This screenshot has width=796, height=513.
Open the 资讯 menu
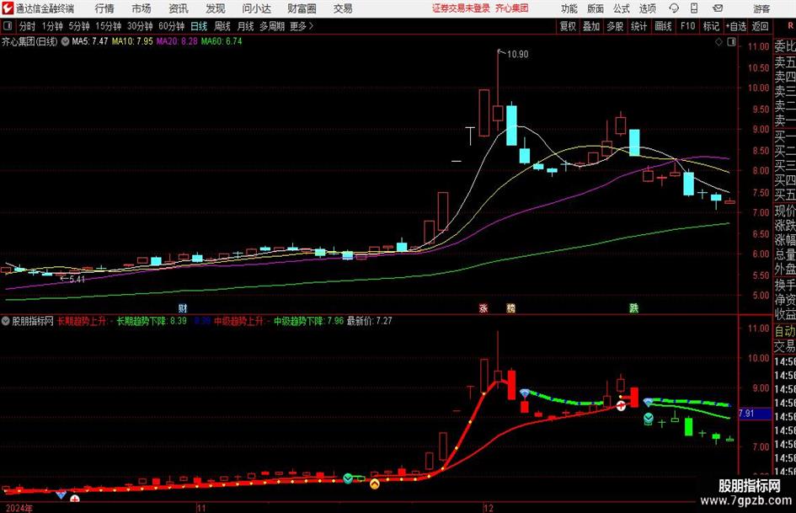(179, 8)
